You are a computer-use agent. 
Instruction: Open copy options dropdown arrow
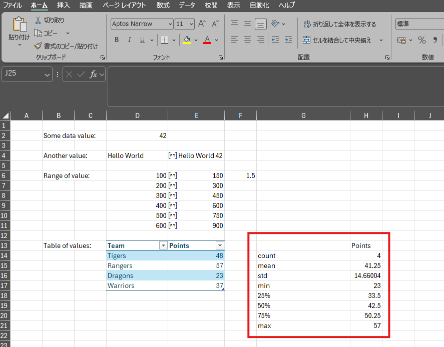[68, 33]
